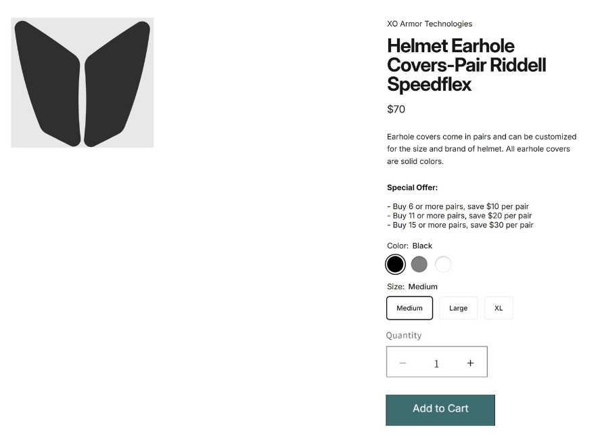Click the minus icon to decrease quantity

tap(402, 363)
